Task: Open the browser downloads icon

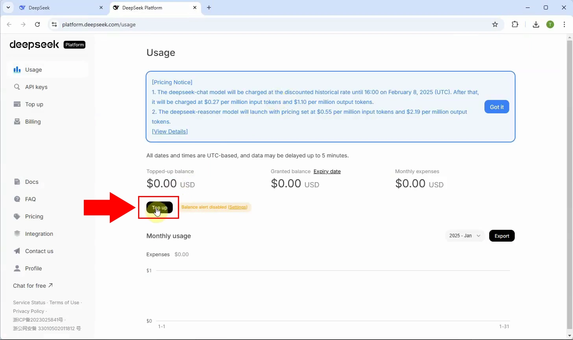Action: point(536,24)
